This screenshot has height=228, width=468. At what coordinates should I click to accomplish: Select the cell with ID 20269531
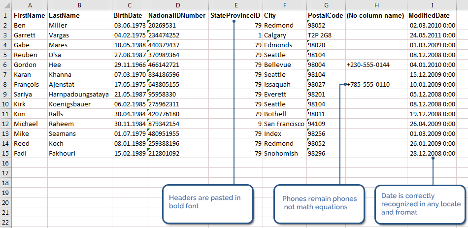point(178,26)
